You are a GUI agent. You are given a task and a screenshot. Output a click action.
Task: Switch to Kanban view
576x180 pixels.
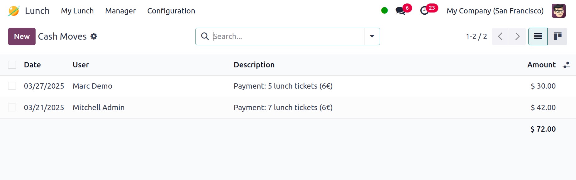(558, 36)
